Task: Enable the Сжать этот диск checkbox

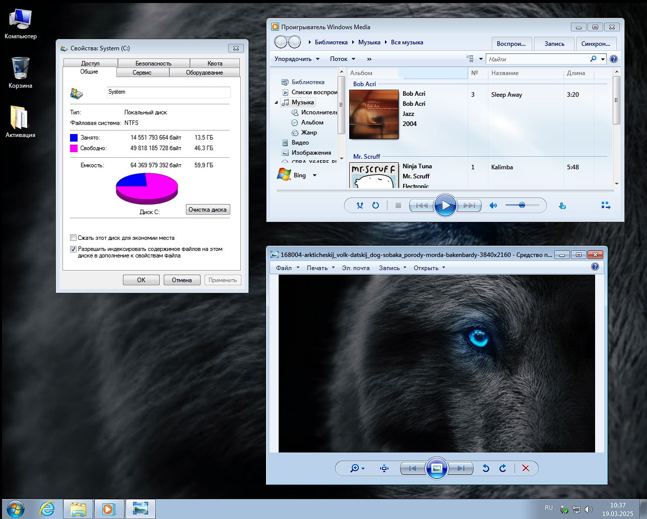Action: pyautogui.click(x=73, y=238)
